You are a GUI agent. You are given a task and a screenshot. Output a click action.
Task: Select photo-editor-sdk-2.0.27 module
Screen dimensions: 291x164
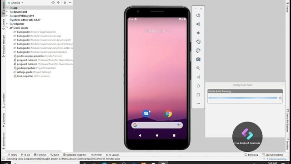(x=25, y=20)
